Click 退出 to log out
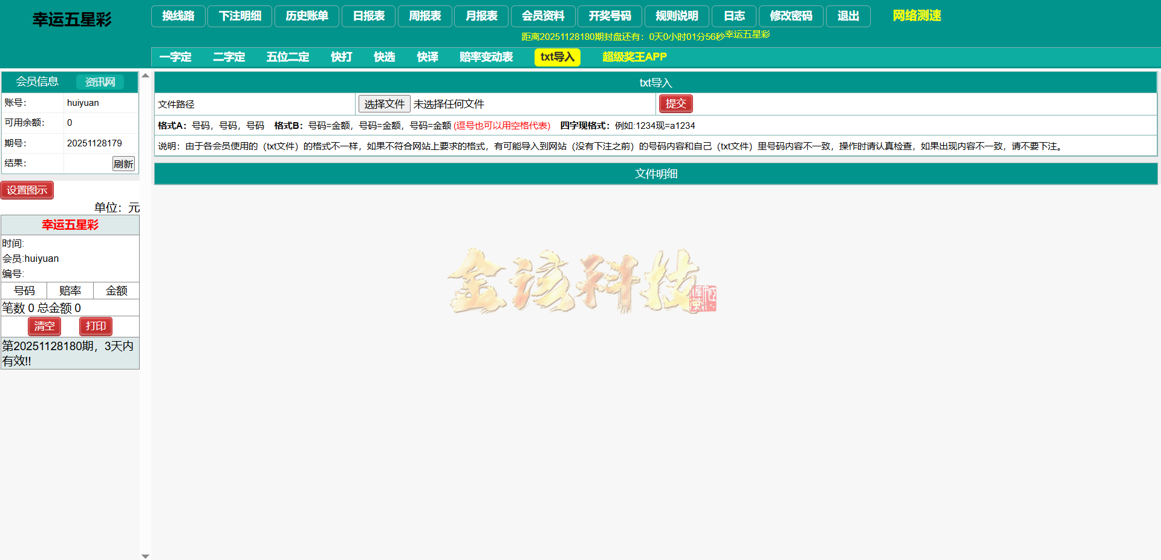The height and width of the screenshot is (560, 1161). click(848, 16)
